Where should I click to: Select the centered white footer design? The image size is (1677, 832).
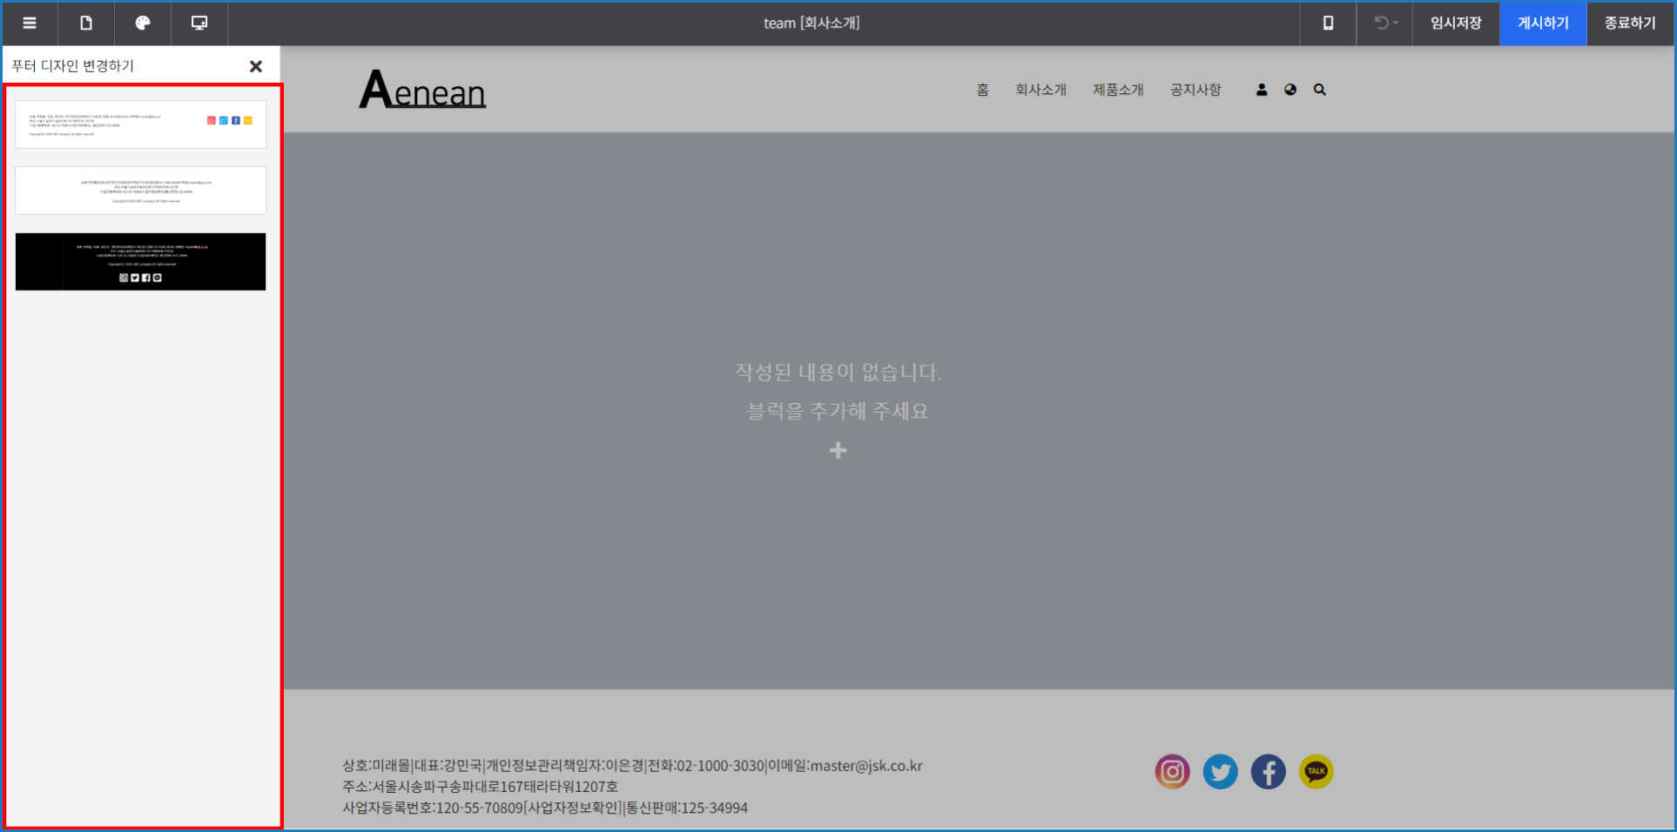(x=141, y=191)
